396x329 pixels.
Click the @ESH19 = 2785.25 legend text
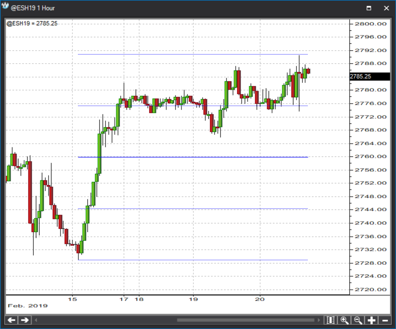(x=32, y=23)
